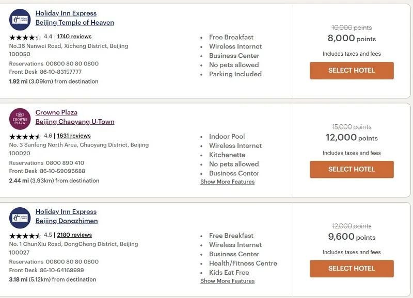
Task: Select Hotel for Temple of Heaven
Action: pyautogui.click(x=351, y=71)
